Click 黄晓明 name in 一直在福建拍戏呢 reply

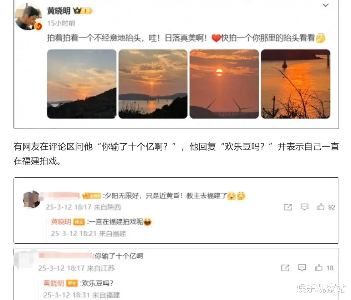(x=61, y=222)
